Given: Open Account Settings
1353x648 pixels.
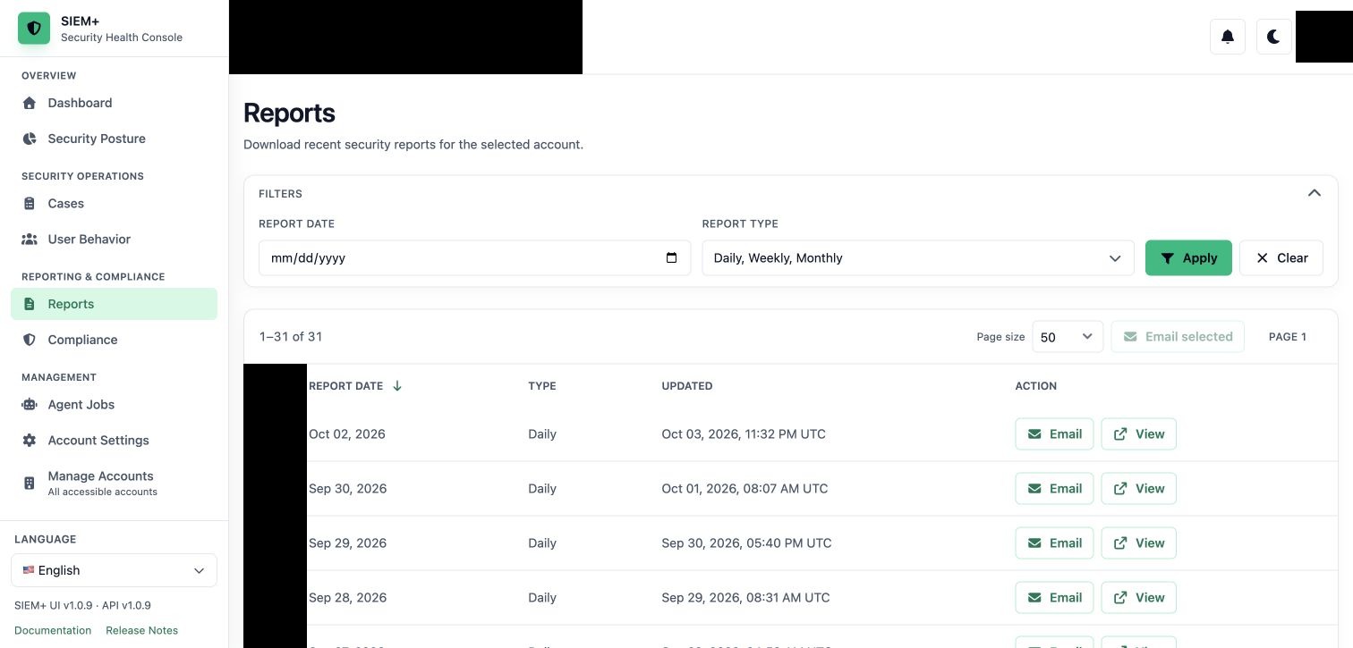Looking at the screenshot, I should [114, 441].
